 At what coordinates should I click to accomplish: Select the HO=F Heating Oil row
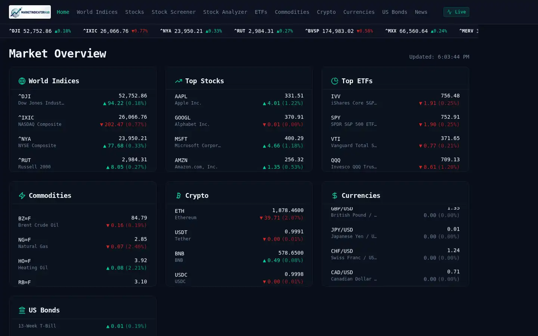(x=83, y=264)
